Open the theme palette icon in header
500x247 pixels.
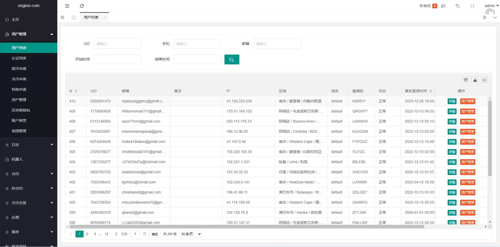[443, 6]
